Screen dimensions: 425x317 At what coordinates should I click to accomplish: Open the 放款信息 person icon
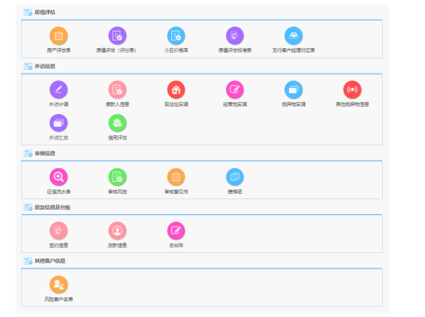tap(117, 231)
